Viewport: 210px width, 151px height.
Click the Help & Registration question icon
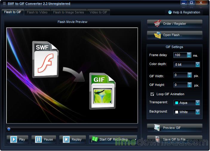click(170, 12)
